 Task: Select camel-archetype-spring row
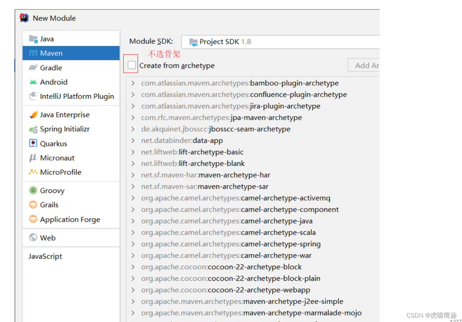[x=253, y=244]
